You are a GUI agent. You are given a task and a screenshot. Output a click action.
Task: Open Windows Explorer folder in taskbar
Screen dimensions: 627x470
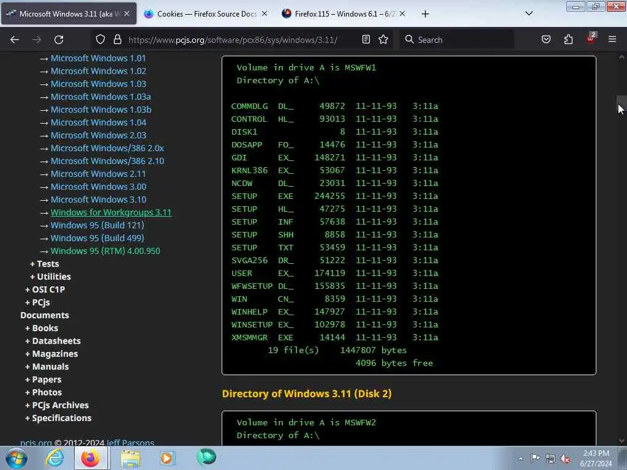pos(130,458)
